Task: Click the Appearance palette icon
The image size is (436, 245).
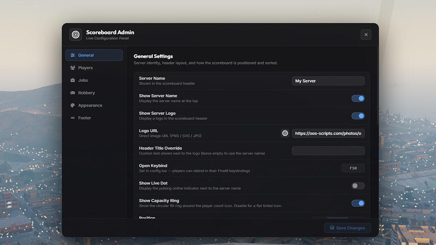Action: pos(73,105)
